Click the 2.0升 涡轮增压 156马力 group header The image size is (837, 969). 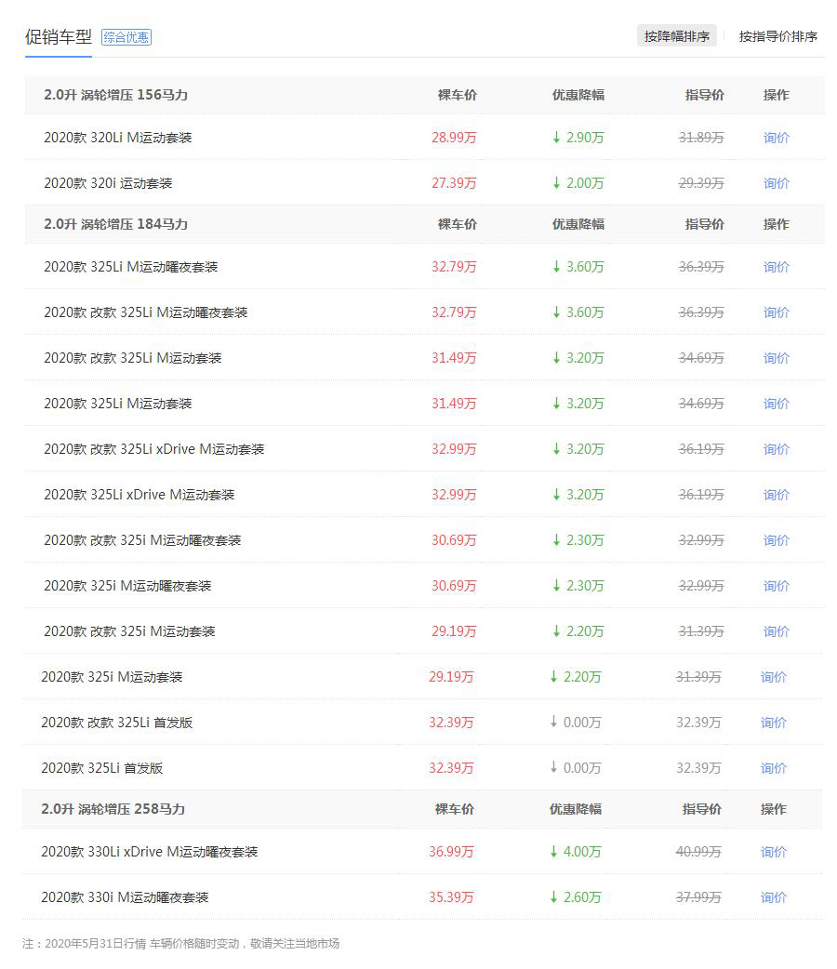(x=115, y=95)
